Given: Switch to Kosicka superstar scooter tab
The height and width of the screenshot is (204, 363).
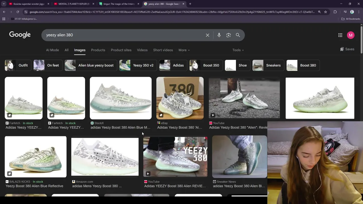Looking at the screenshot, I should [x=29, y=4].
